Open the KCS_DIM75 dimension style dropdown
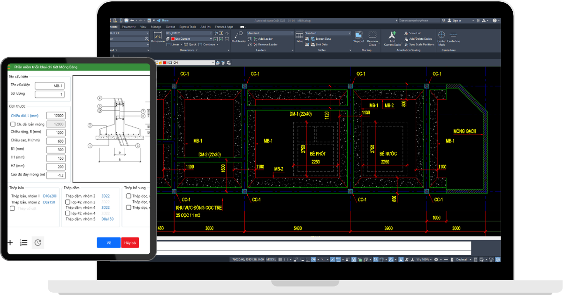The image size is (563, 295). pyautogui.click(x=211, y=33)
